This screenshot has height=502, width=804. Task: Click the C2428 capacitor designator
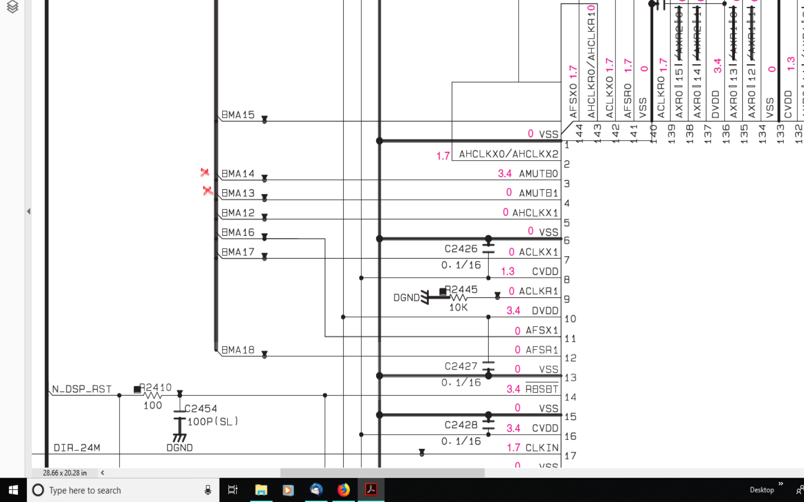click(x=461, y=425)
